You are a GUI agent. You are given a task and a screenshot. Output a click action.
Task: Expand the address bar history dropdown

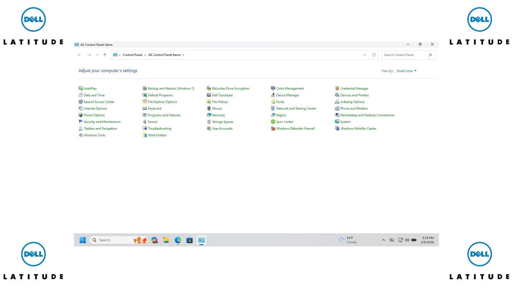365,55
